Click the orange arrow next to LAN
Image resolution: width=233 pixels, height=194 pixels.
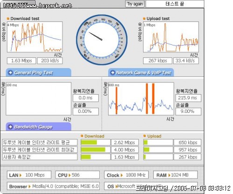point(21,175)
